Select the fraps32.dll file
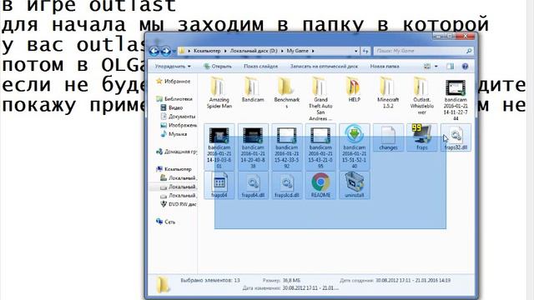 tap(456, 137)
